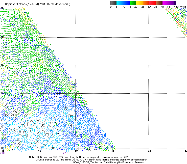The width and height of the screenshot is (187, 164).
Task: Click the 'Data buffer is 22 hrs' note line
Action: coord(91,160)
